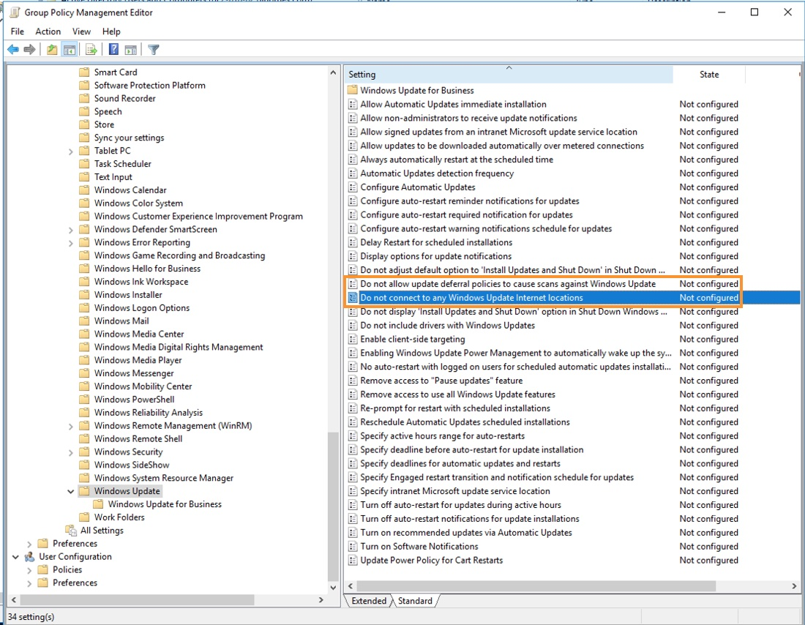Image resolution: width=805 pixels, height=625 pixels.
Task: Click the Group Policy Management Editor title bar icon
Action: click(13, 12)
